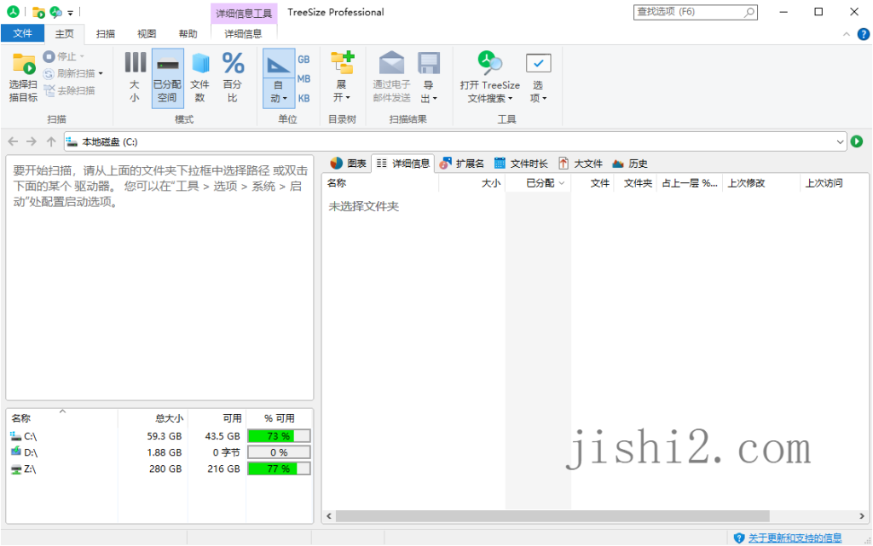Screen dimensions: 873x546
Task: Click the horizontal scrollbar of details list
Action: [552, 516]
